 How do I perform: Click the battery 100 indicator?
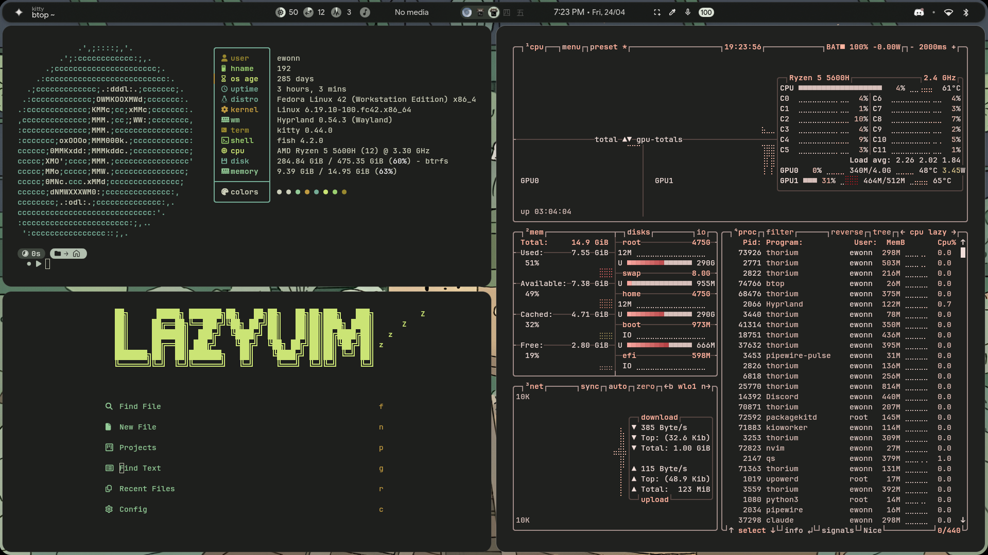[x=706, y=12]
